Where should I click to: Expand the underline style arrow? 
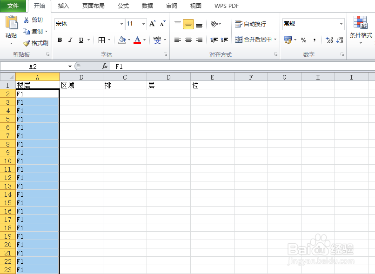88,40
